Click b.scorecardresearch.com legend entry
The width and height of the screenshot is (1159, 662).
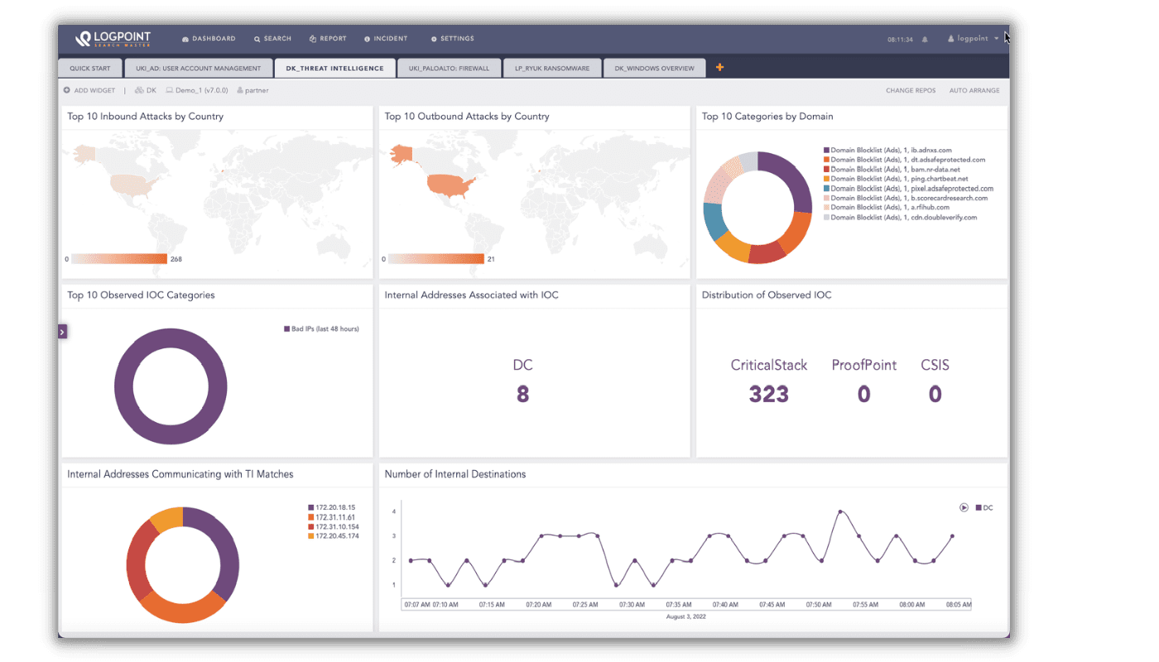coord(905,198)
